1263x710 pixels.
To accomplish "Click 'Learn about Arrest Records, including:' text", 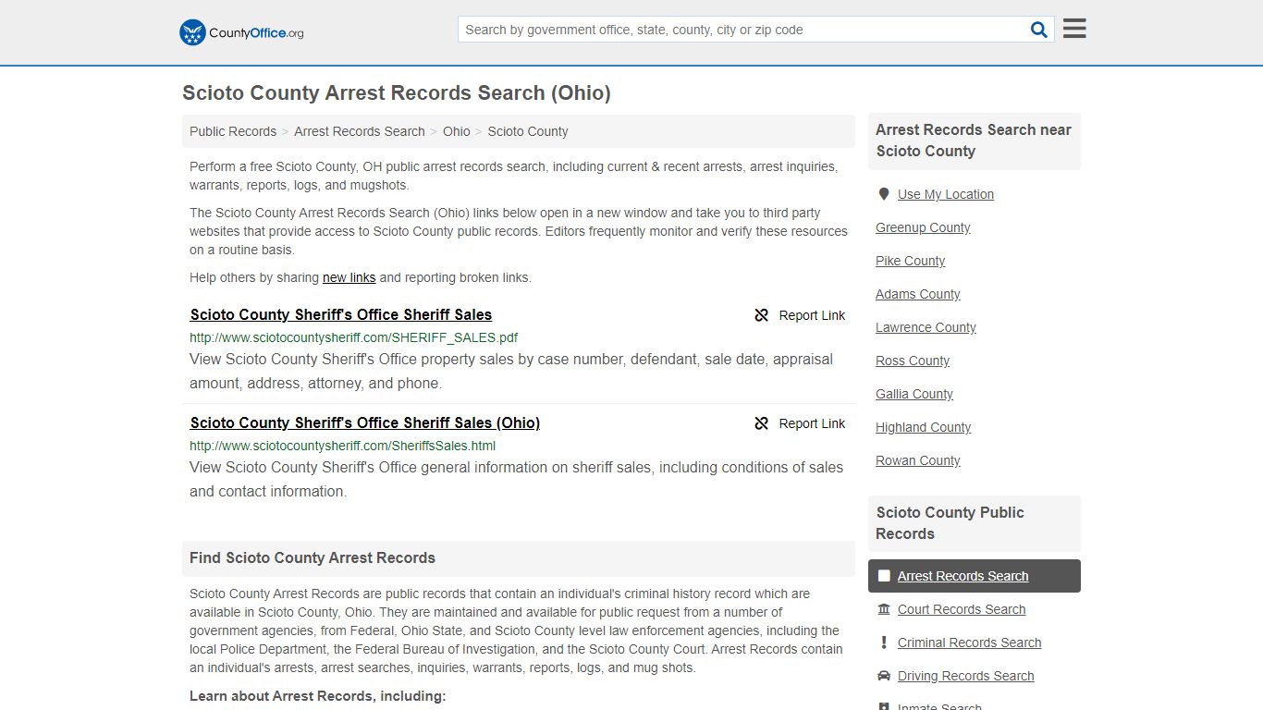I will tap(318, 696).
